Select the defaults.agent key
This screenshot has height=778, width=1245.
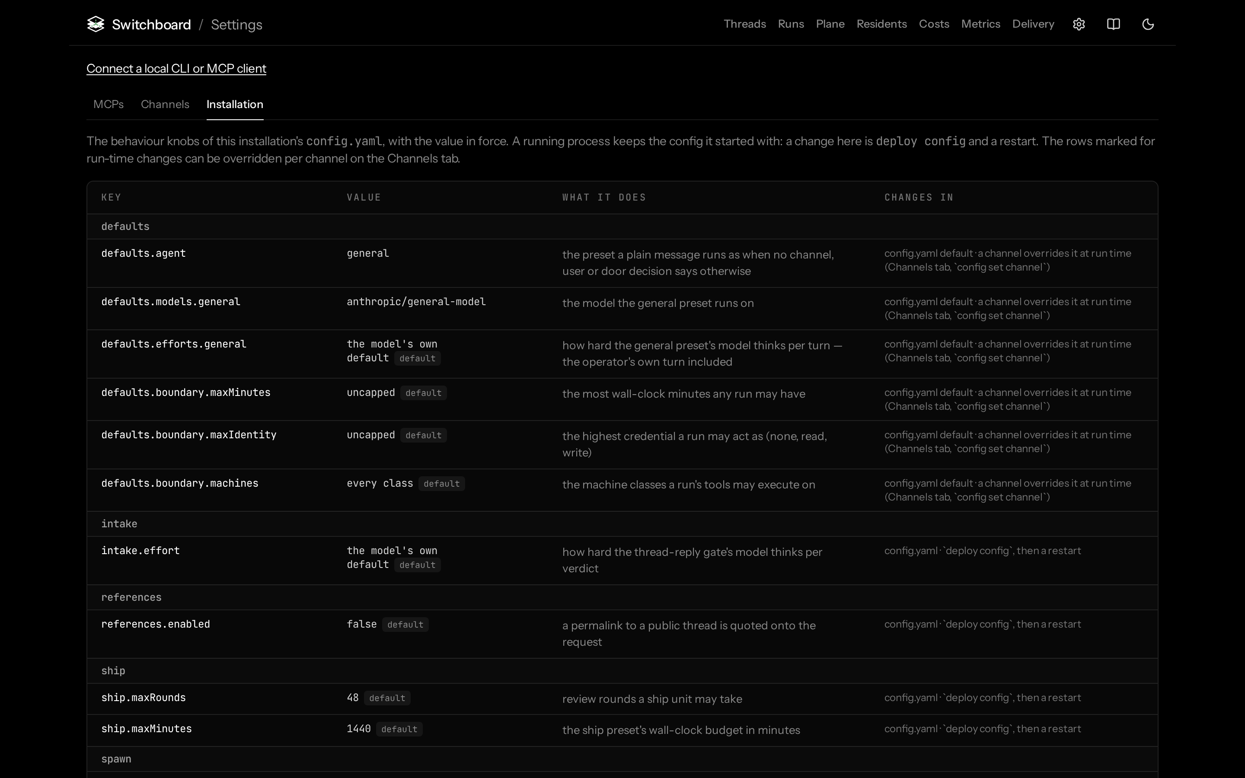tap(144, 253)
